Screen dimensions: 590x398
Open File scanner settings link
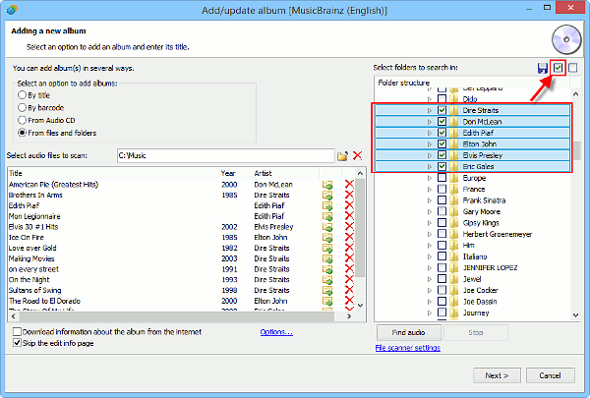(x=407, y=348)
